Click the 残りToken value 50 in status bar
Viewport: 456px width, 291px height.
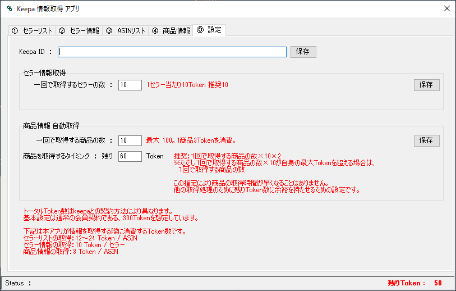438,283
